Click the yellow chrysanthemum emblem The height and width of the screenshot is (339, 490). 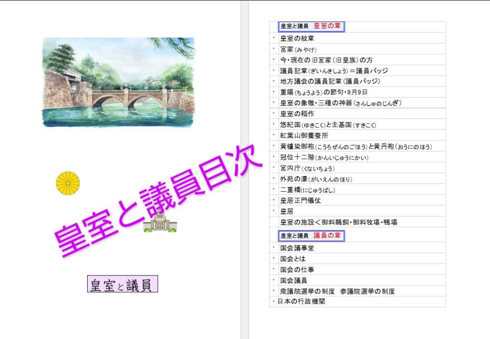(x=68, y=183)
